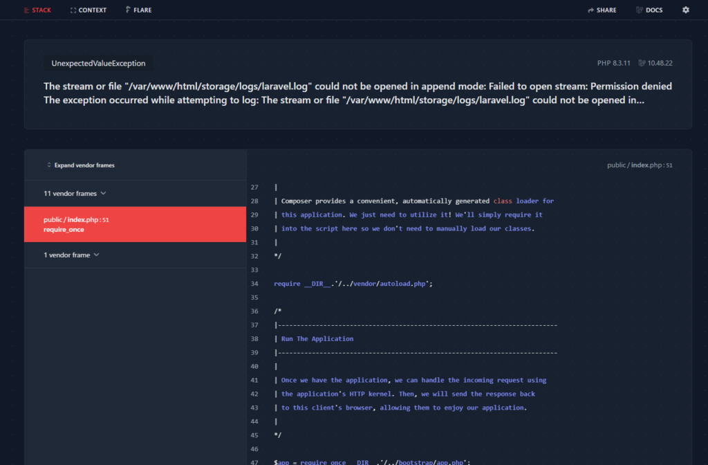Expand the 11 vendor frames group

click(69, 194)
